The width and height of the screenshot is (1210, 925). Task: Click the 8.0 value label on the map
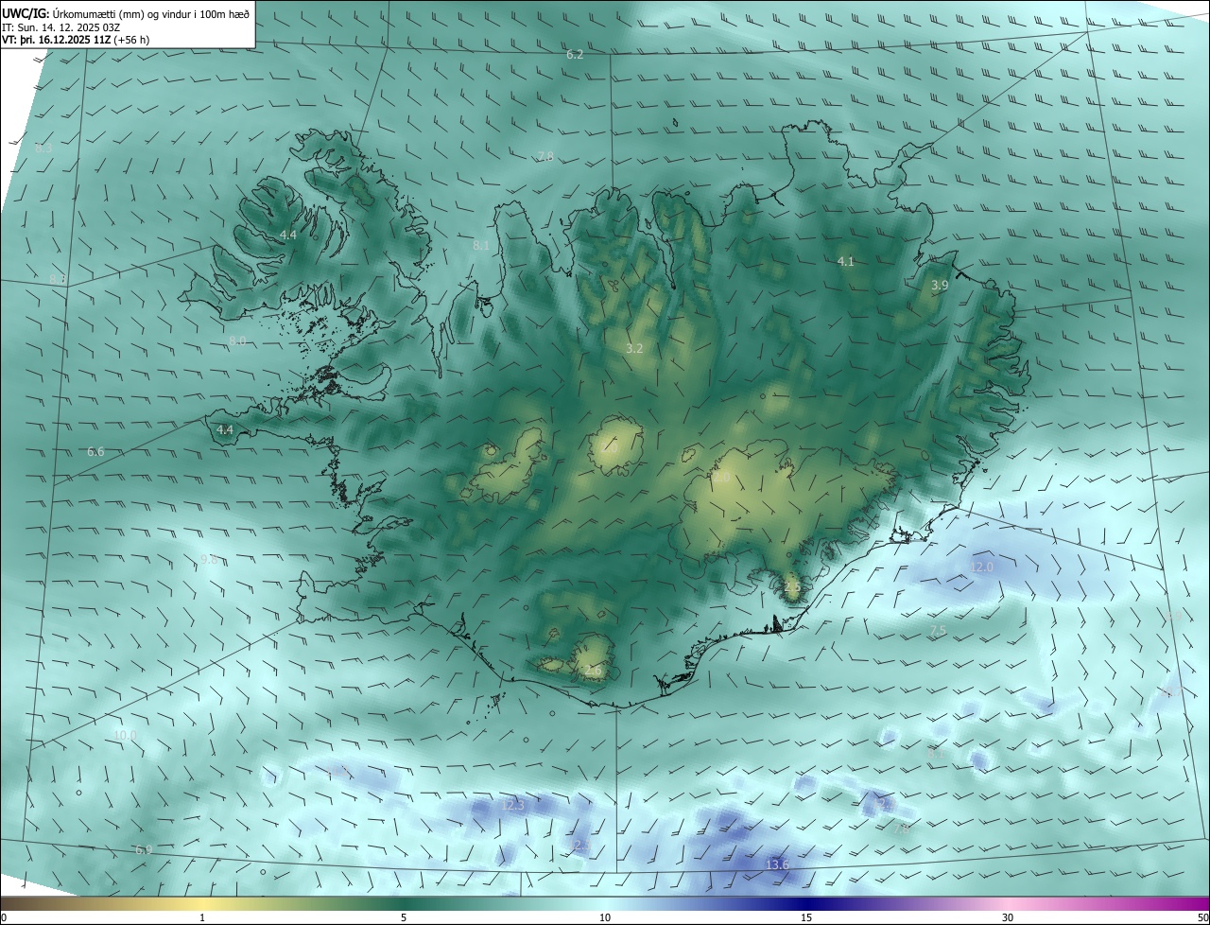[236, 341]
